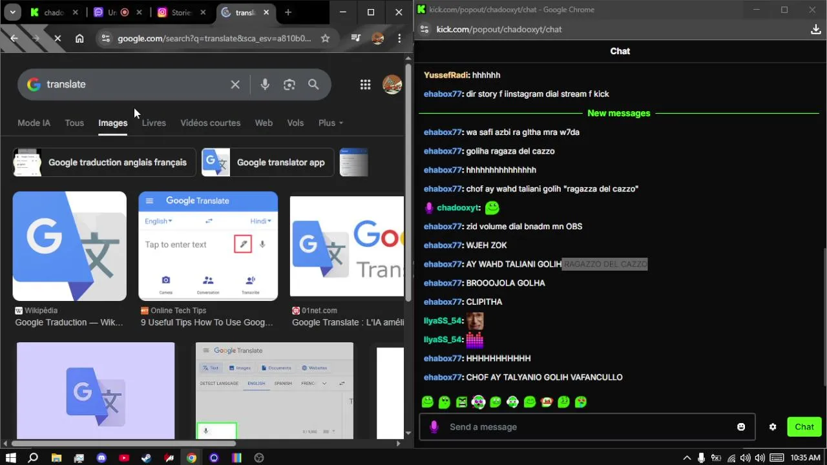Install the Kick popout app from address bar
The height and width of the screenshot is (465, 827).
tap(816, 29)
